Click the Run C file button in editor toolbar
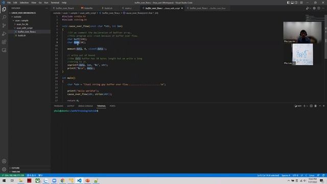The height and width of the screenshot is (184, 327). click(307, 8)
